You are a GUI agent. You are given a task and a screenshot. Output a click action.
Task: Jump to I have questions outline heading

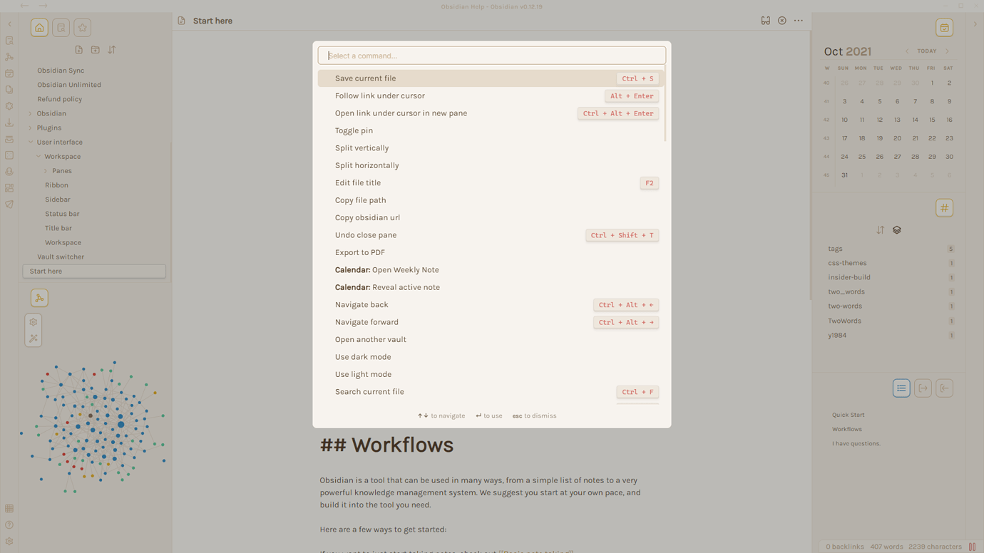coord(856,443)
